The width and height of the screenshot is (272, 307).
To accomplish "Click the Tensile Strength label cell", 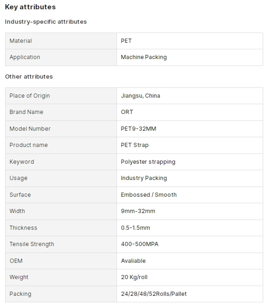I will pyautogui.click(x=61, y=244).
